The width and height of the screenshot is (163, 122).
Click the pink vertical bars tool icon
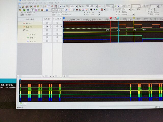tap(36, 10)
